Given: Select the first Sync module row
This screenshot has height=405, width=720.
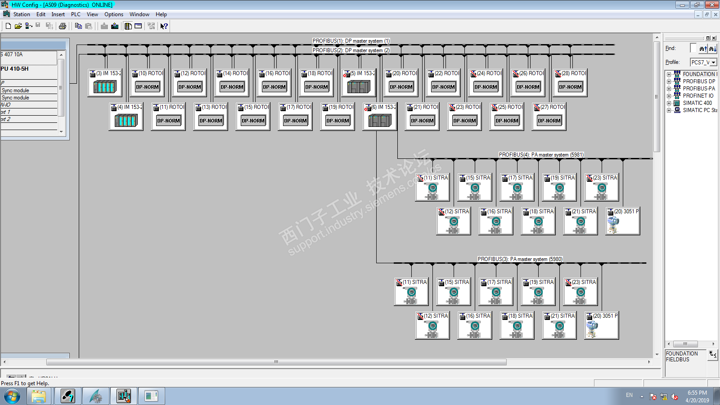Looking at the screenshot, I should (29, 90).
